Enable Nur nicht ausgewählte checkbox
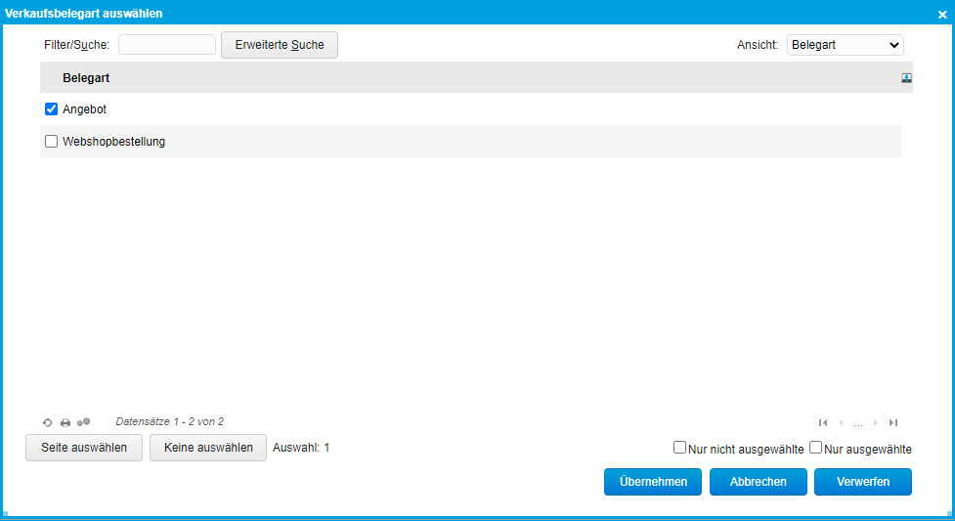The width and height of the screenshot is (955, 521). tap(679, 448)
